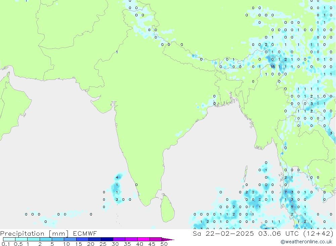Screen dimensions: 336x246
Task: Click the 45–50 mm legend color box
Action: pos(156,239)
